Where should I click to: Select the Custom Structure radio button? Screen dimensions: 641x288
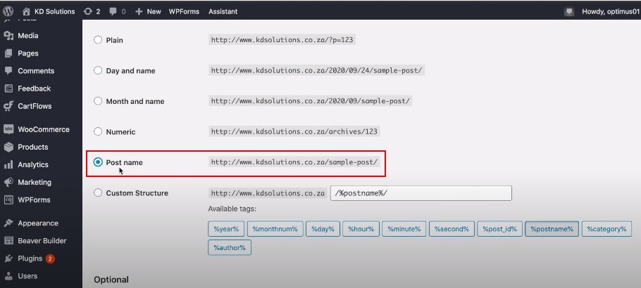(98, 193)
